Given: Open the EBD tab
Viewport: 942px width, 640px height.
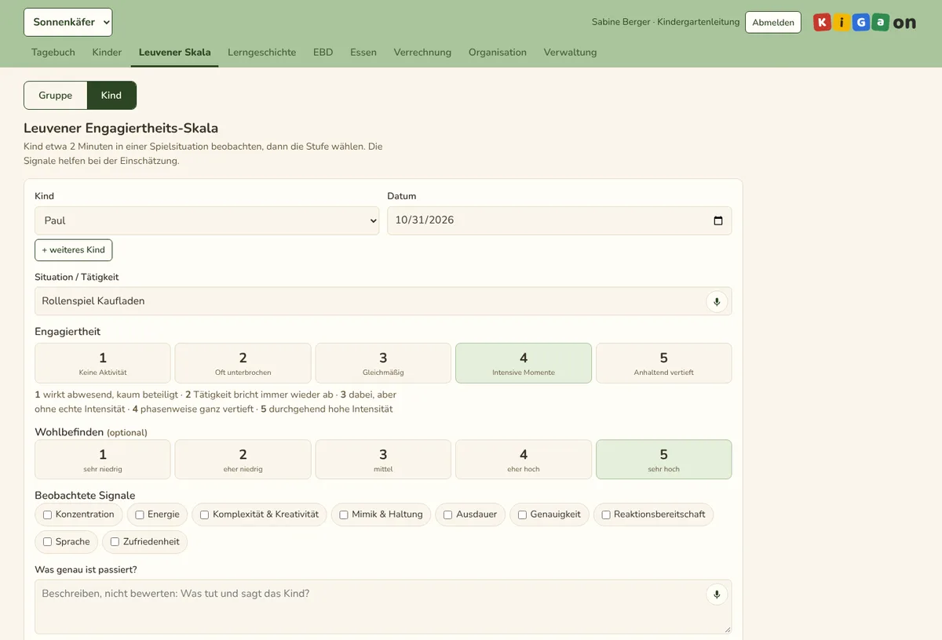Looking at the screenshot, I should click(x=323, y=53).
